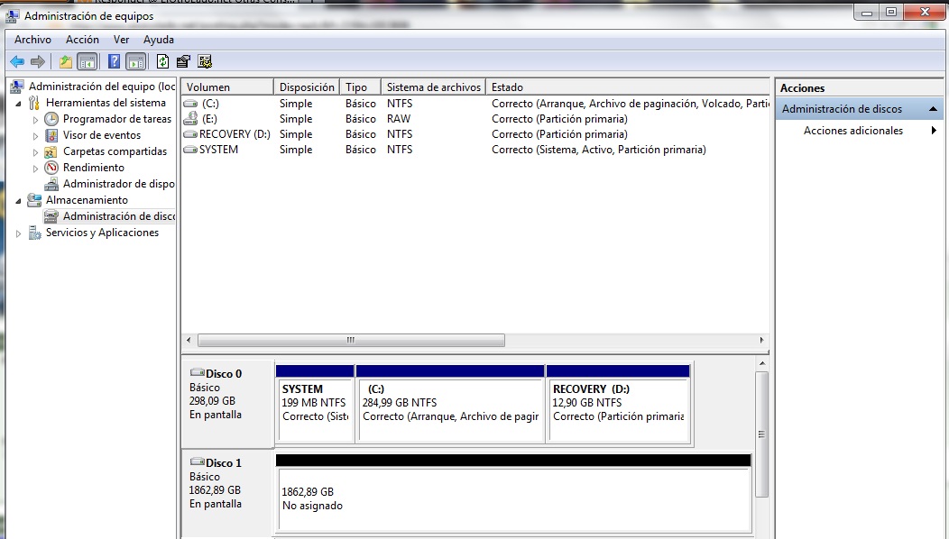Image resolution: width=949 pixels, height=539 pixels.
Task: Sort by Disposición column header
Action: click(x=307, y=87)
